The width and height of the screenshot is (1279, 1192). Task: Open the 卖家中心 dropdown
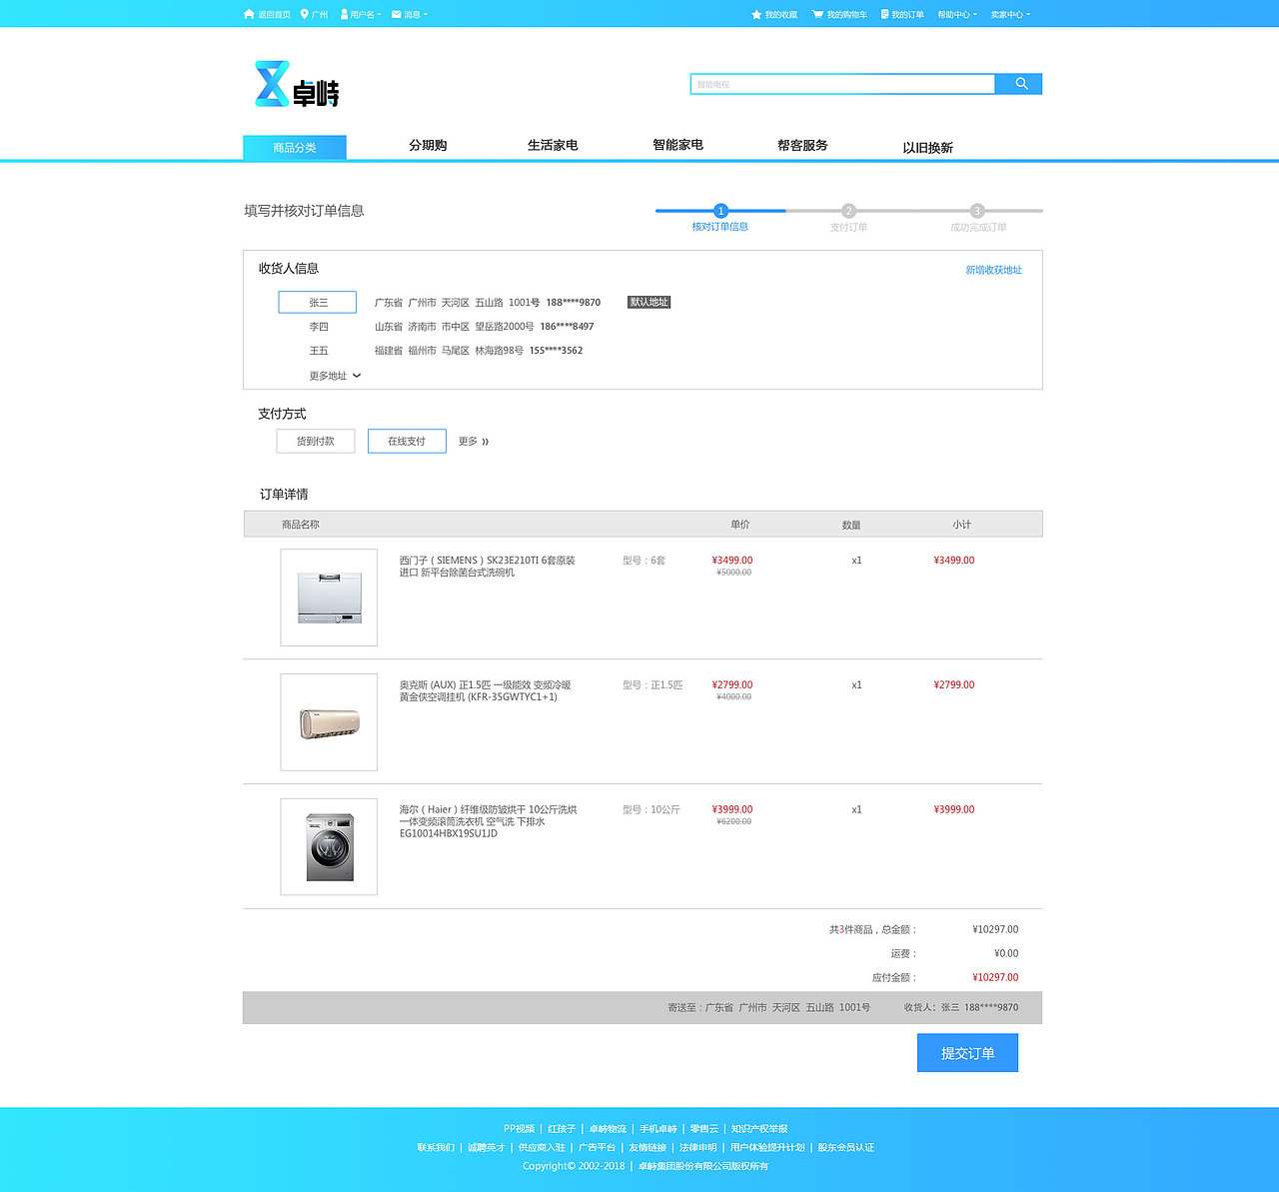(1010, 14)
